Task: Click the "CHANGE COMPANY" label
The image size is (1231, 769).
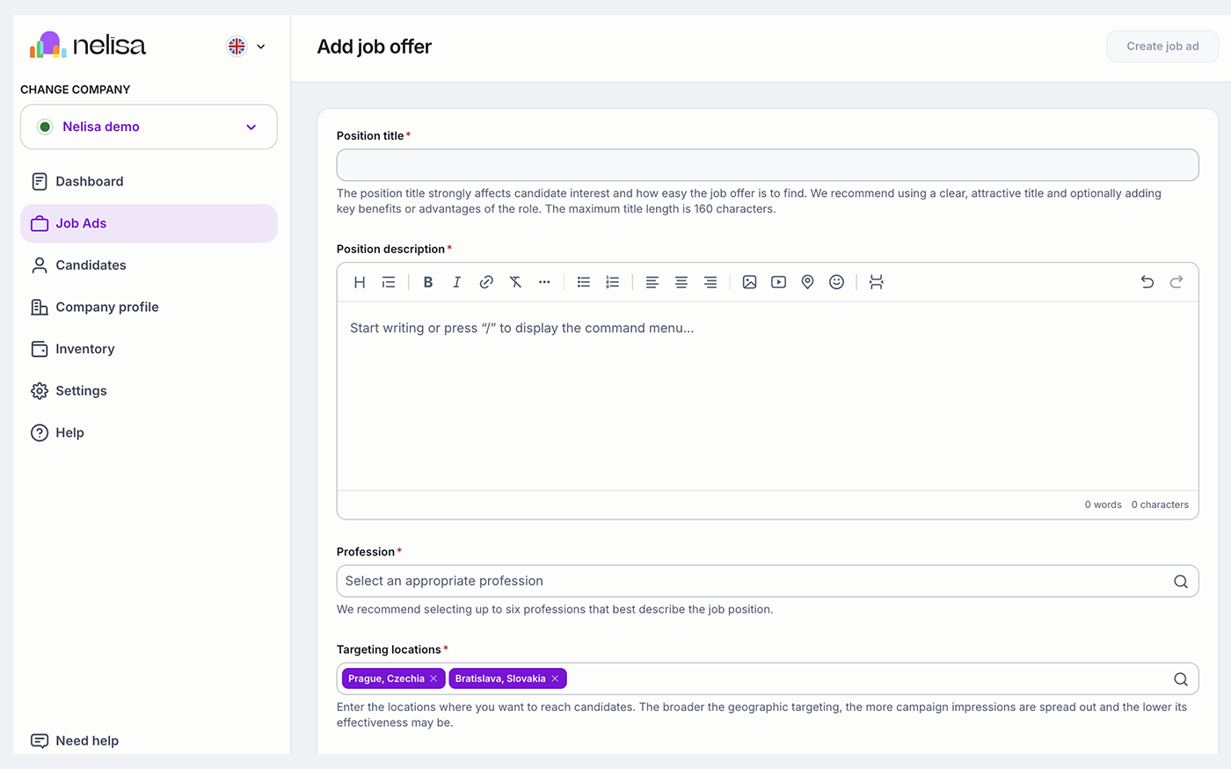Action: coord(76,90)
